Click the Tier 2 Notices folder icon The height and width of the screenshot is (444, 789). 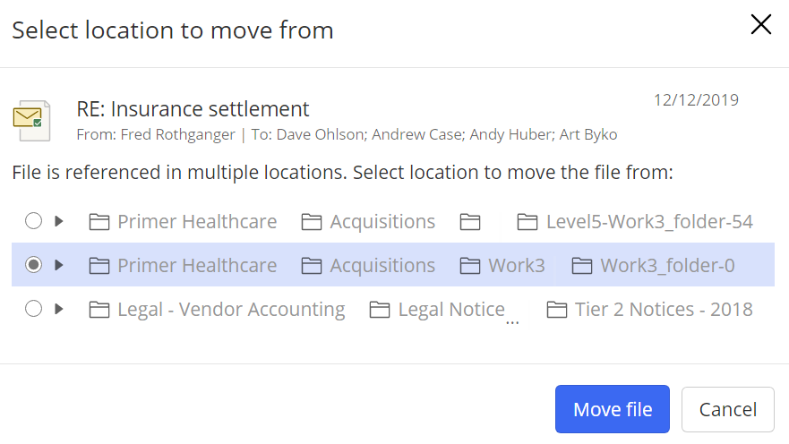coord(557,310)
